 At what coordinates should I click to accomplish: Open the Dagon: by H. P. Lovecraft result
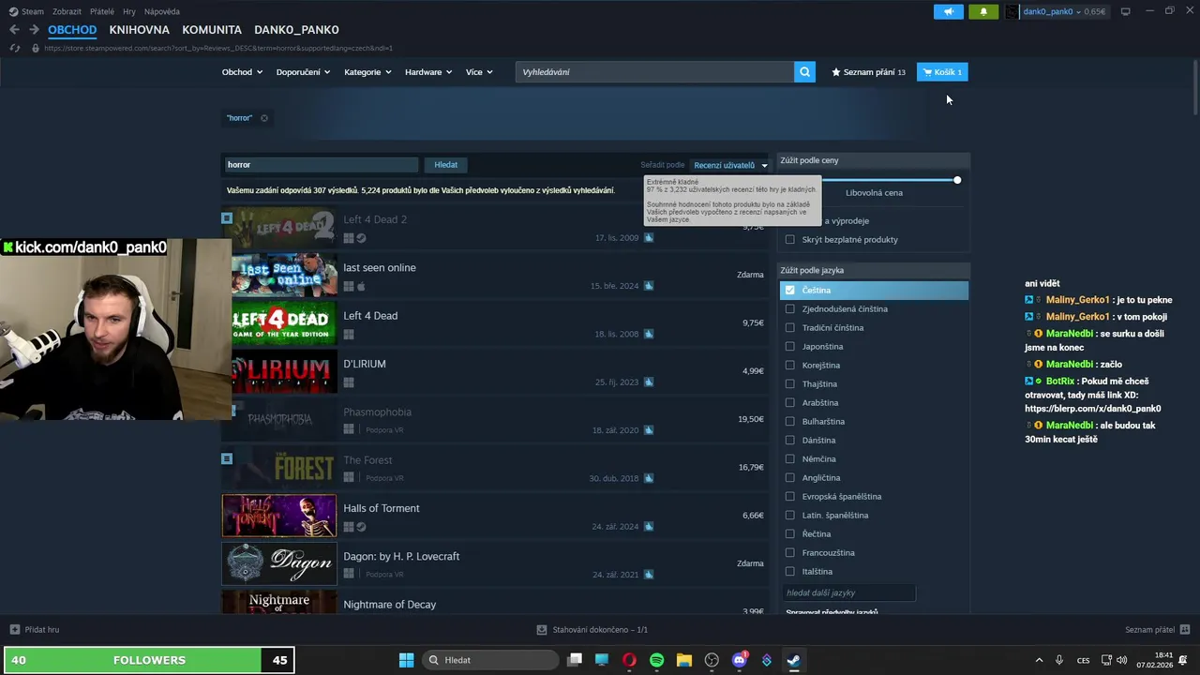pyautogui.click(x=494, y=564)
